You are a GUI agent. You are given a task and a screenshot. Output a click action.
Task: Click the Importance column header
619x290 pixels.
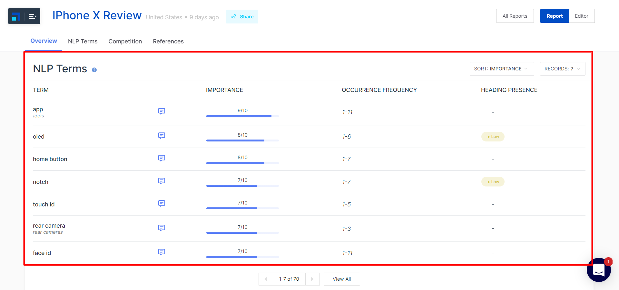pyautogui.click(x=224, y=90)
